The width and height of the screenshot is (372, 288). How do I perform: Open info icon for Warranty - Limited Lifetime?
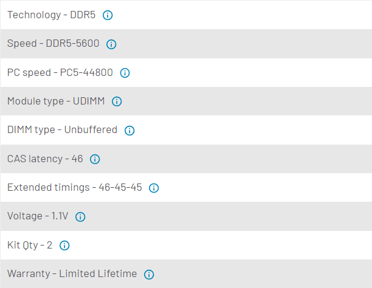pos(149,274)
